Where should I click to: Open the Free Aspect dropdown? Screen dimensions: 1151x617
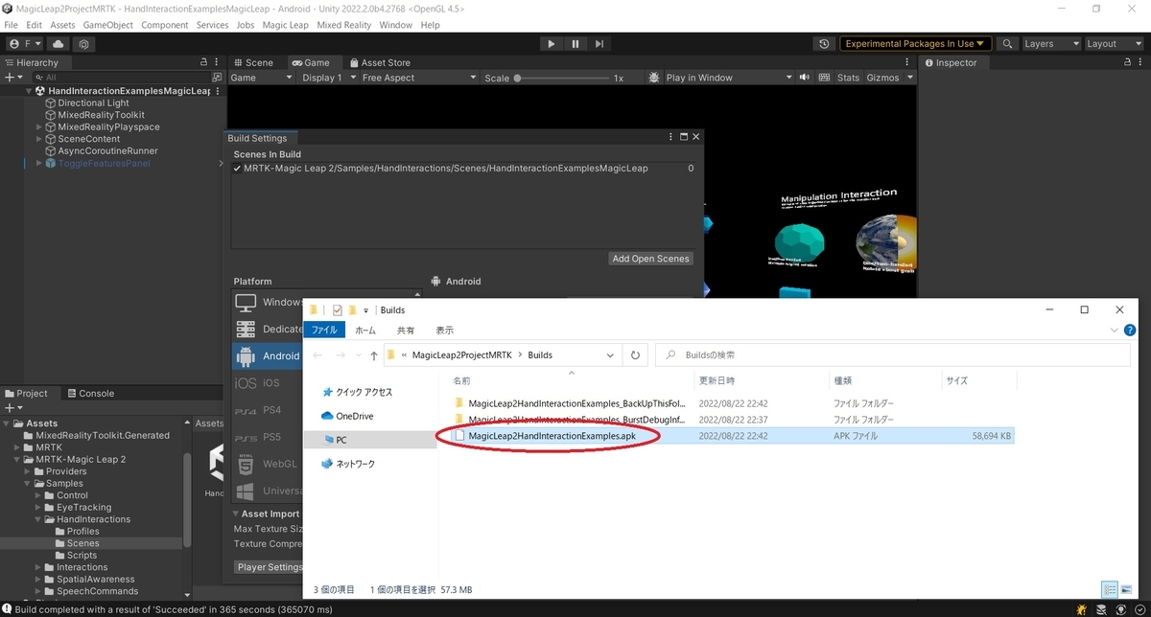pos(417,78)
